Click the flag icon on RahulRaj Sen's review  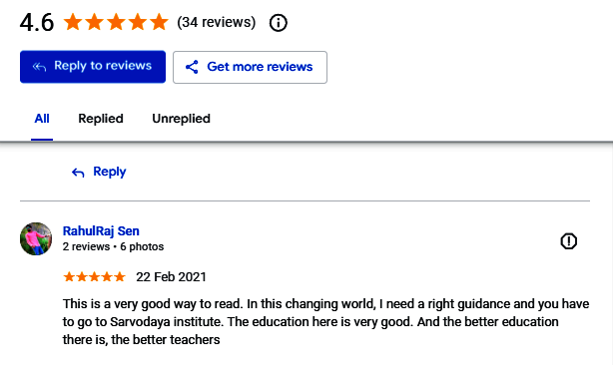point(568,241)
